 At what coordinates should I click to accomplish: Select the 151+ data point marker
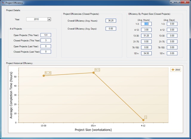93,72
